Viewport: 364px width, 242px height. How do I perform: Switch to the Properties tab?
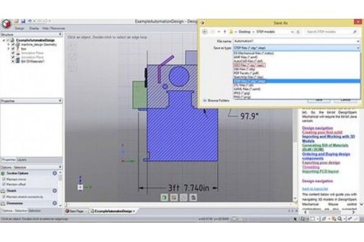pos(9,160)
